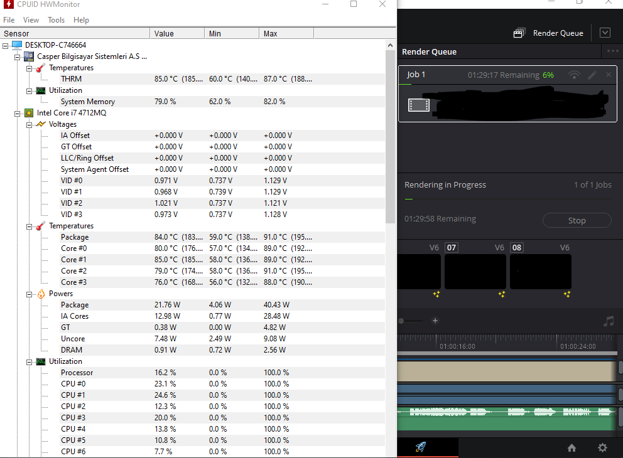The width and height of the screenshot is (623, 458).
Task: Select clip thumbnail 08
Action: point(540,272)
